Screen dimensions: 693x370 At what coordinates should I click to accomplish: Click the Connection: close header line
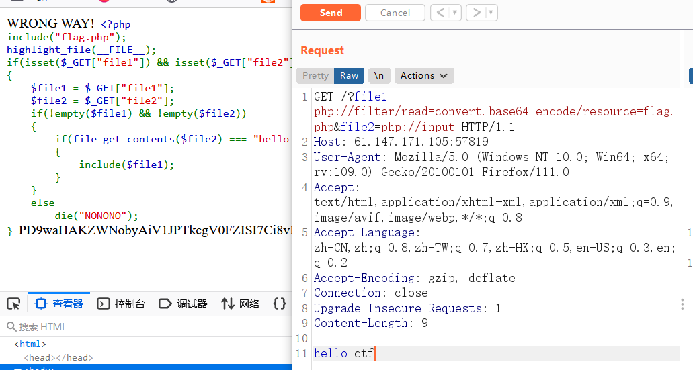click(x=371, y=293)
